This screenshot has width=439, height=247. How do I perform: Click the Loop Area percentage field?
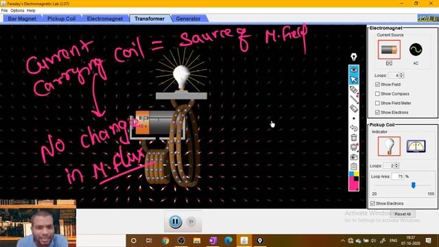click(x=398, y=176)
